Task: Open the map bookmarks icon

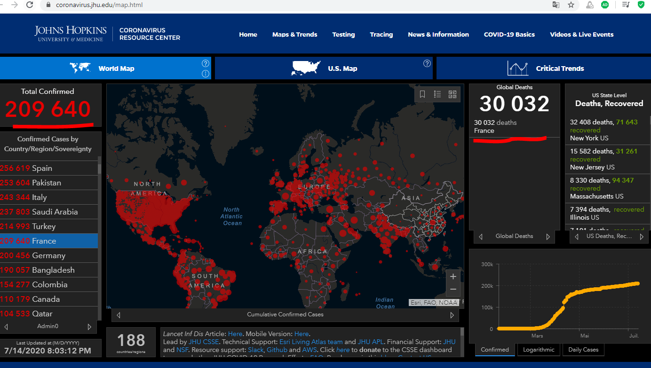Action: pyautogui.click(x=422, y=94)
